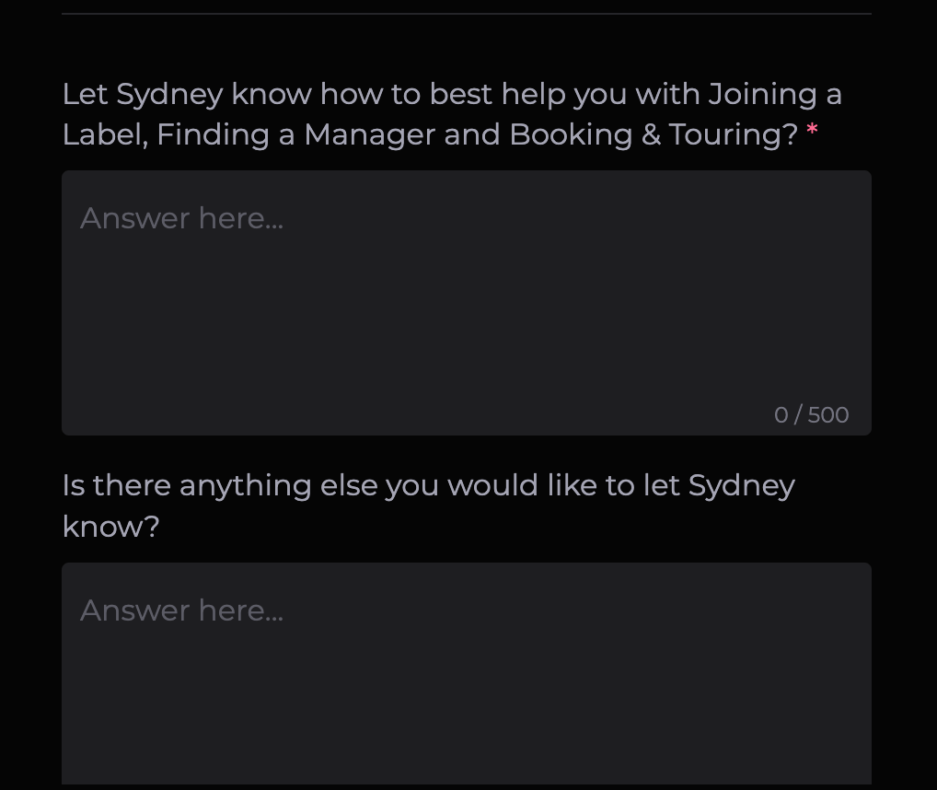Click the second 'Answer here...' placeholder text
937x790 pixels.
[x=181, y=610]
